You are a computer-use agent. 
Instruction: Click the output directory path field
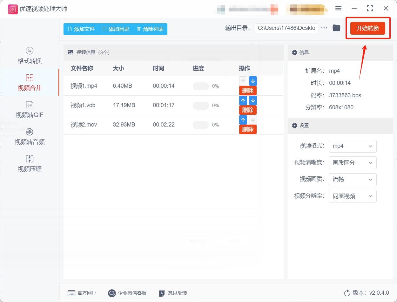(286, 28)
